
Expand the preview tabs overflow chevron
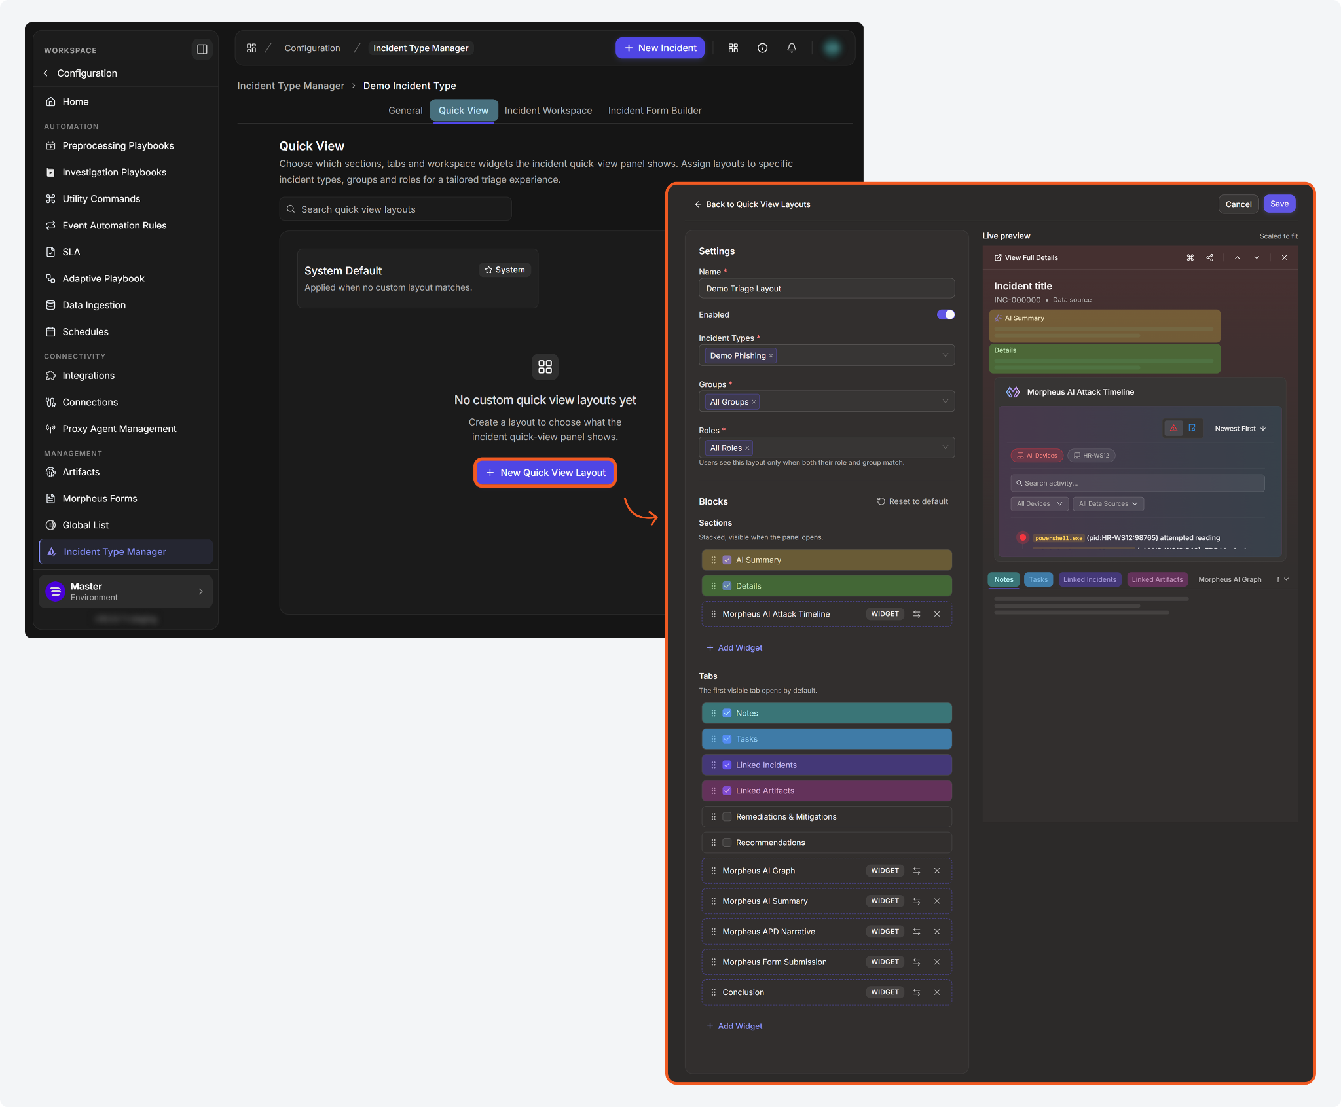pos(1286,579)
